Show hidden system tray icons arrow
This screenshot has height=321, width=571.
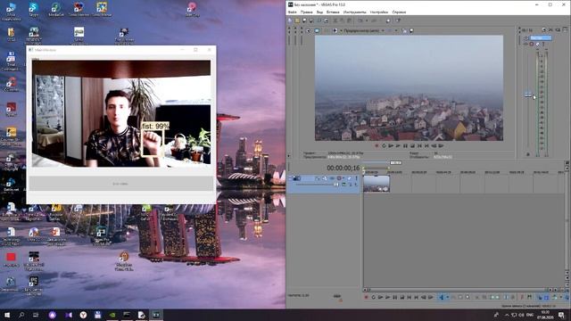tap(507, 315)
